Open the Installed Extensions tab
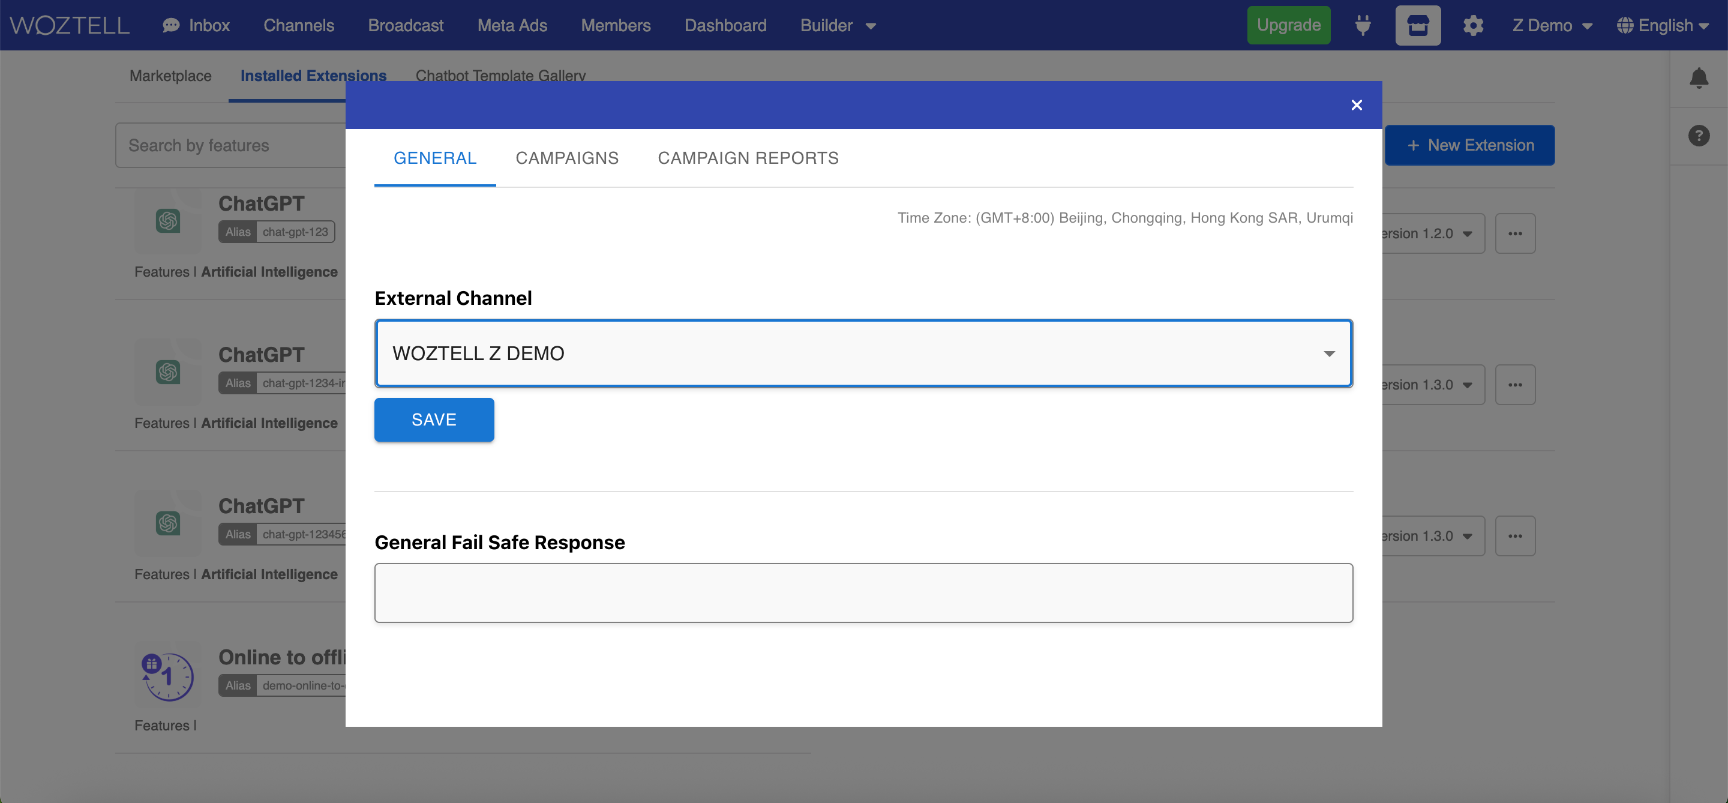This screenshot has width=1728, height=803. 313,76
